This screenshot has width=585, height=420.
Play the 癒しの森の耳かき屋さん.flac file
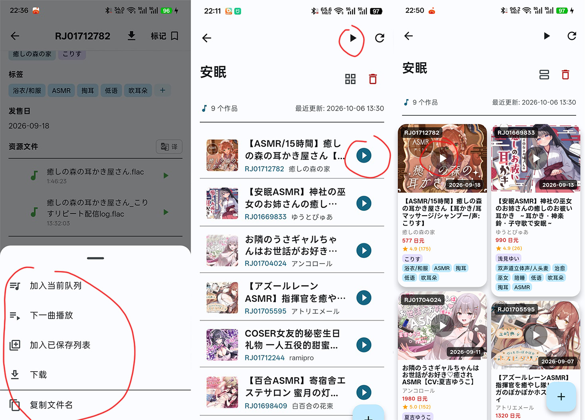pos(166,176)
